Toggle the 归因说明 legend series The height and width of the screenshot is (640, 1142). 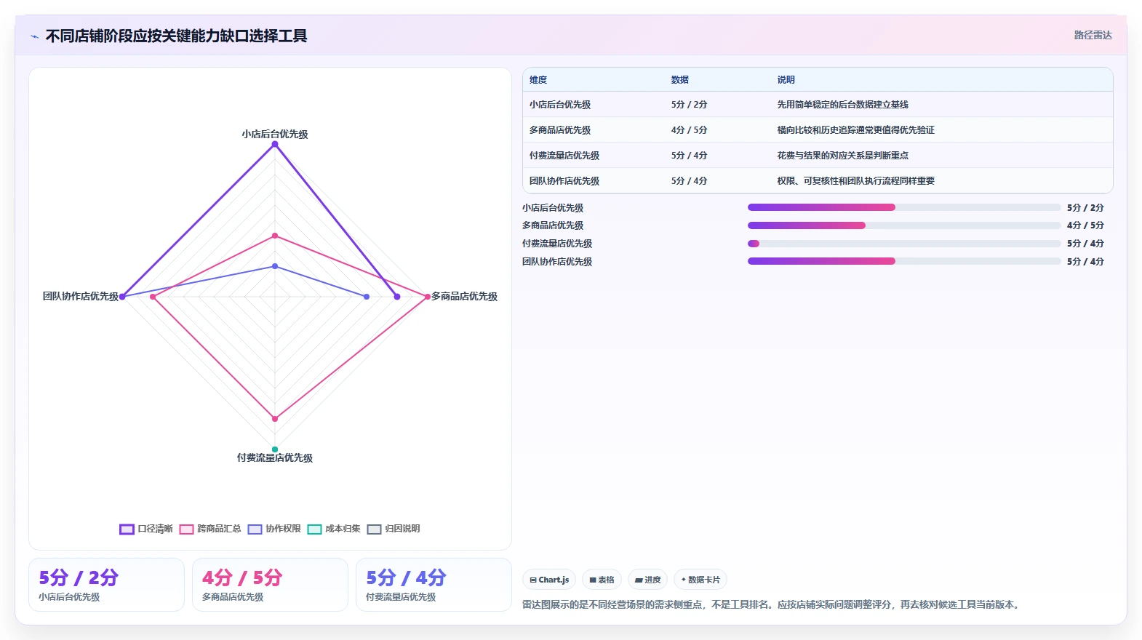click(x=394, y=529)
